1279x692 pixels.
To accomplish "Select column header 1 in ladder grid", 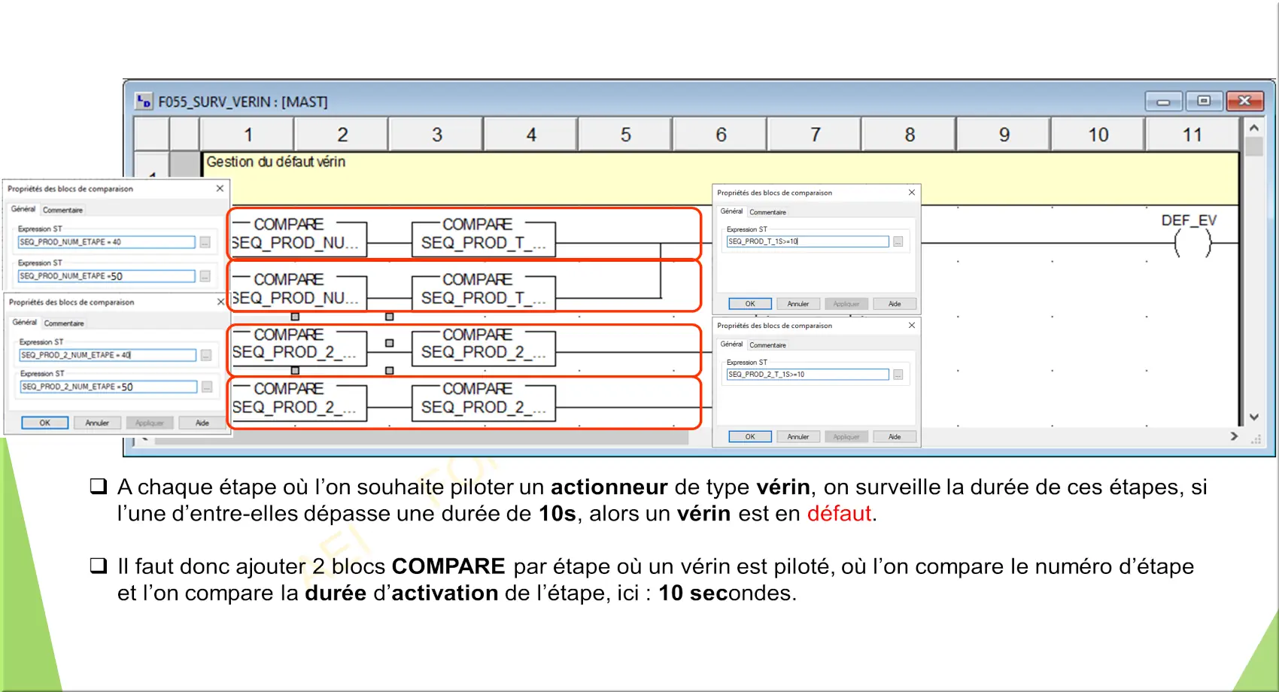I will tap(248, 135).
